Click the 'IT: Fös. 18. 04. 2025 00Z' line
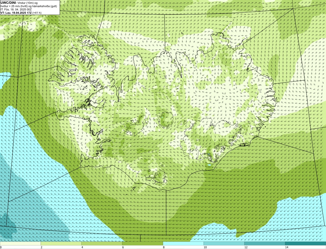 (x=16, y=9)
